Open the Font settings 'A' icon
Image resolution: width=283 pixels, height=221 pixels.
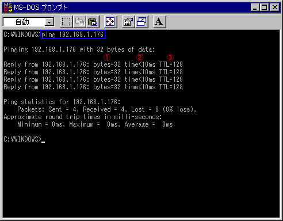[159, 22]
